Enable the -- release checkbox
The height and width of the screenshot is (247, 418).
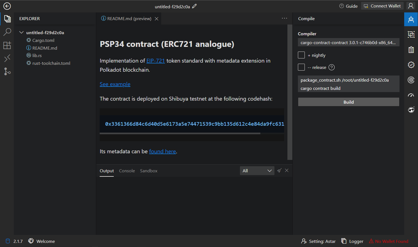click(301, 67)
